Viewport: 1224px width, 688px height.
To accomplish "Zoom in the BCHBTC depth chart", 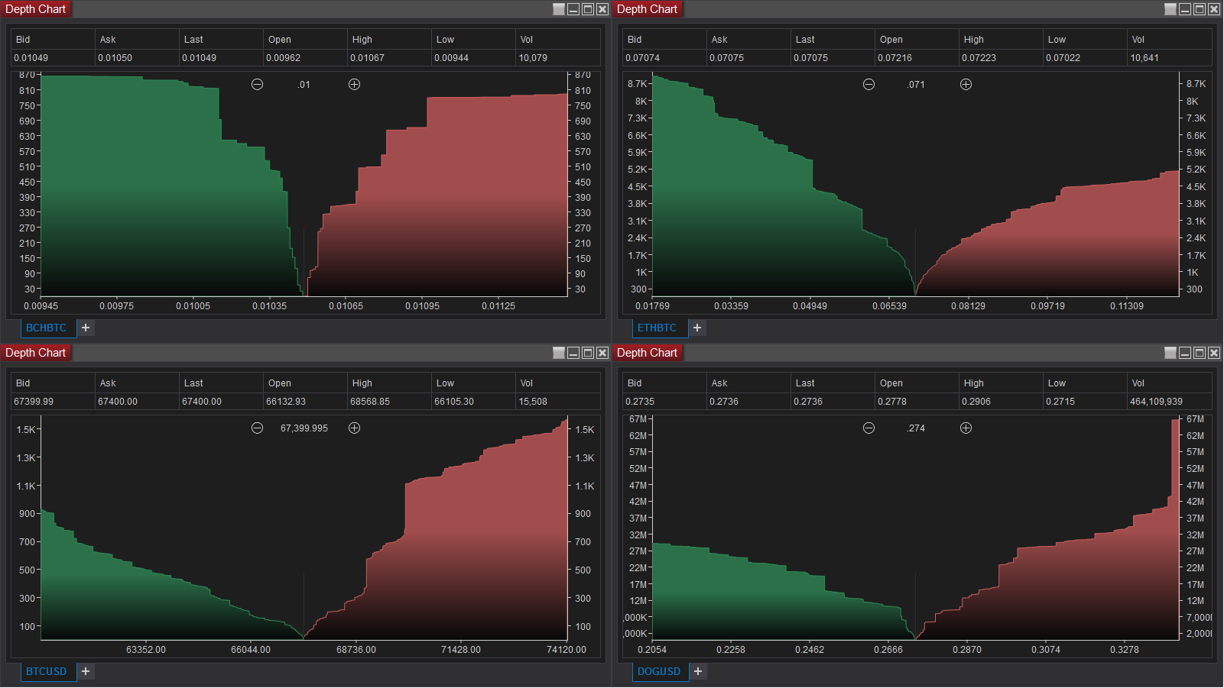I will [354, 85].
